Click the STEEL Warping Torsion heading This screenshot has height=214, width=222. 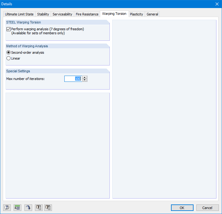pyautogui.click(x=23, y=22)
